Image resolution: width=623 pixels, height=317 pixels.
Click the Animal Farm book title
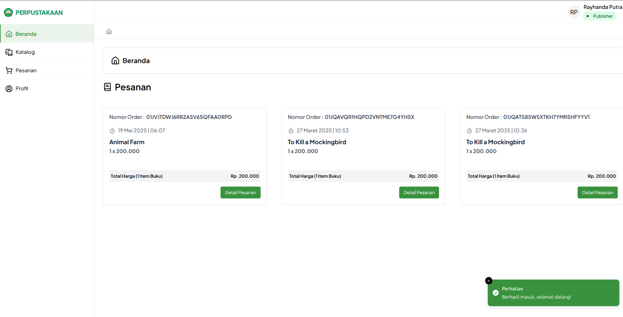[x=127, y=142]
